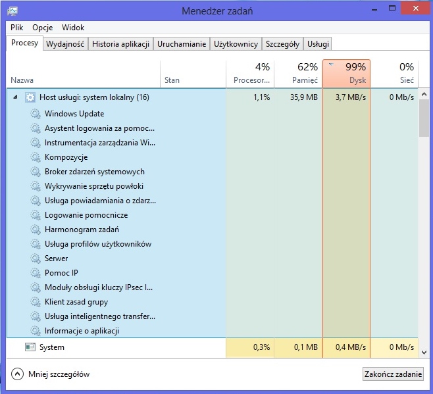Click the Zakończ zadanie button
This screenshot has width=433, height=394.
[x=393, y=374]
